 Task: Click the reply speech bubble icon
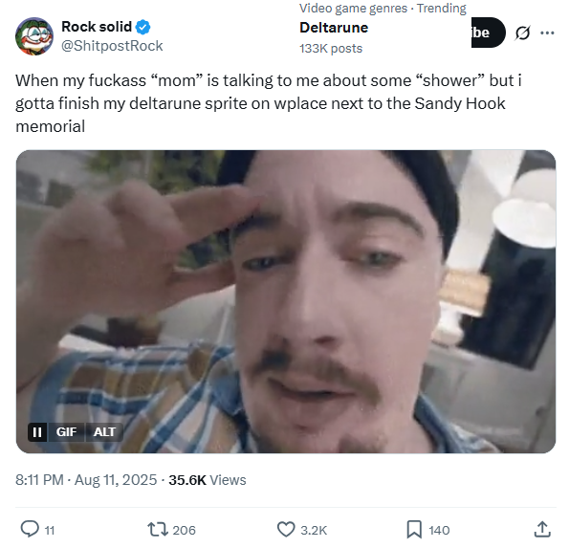point(30,529)
